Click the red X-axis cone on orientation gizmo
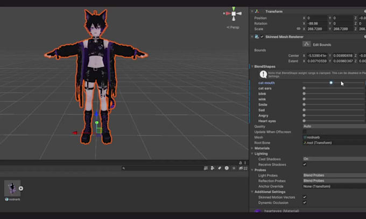 [228, 13]
